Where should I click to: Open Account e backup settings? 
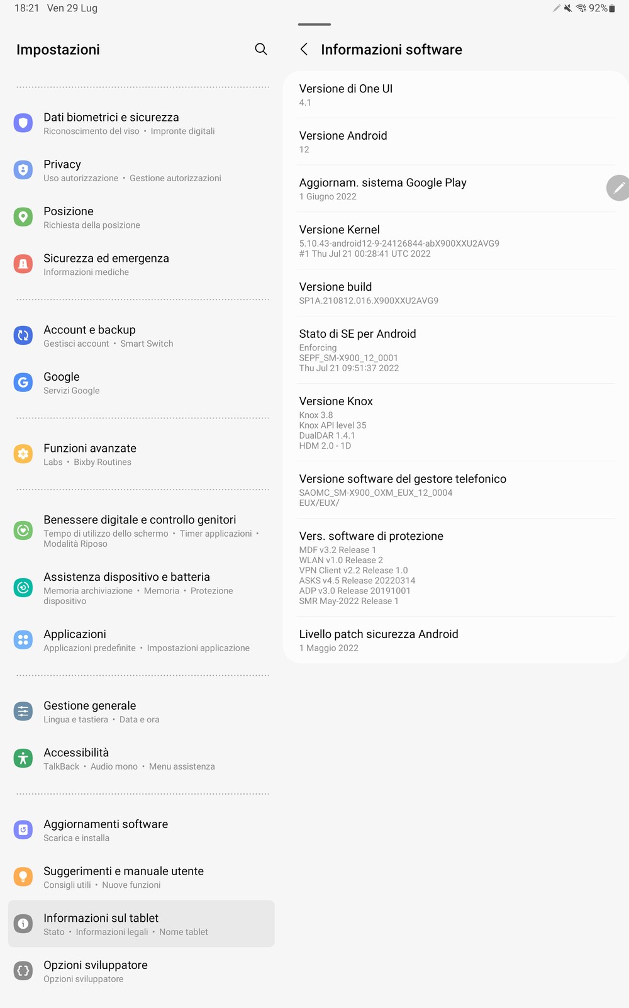pos(142,335)
